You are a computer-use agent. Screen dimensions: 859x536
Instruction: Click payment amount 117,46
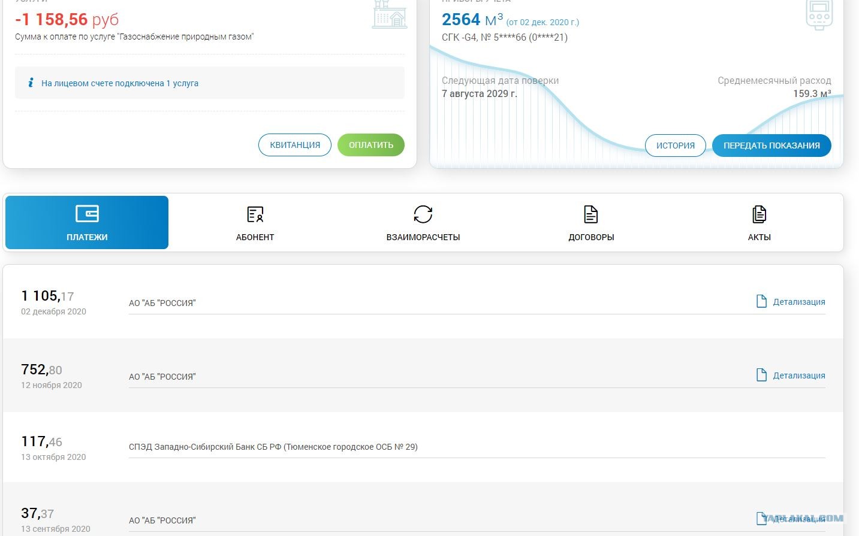pos(41,441)
